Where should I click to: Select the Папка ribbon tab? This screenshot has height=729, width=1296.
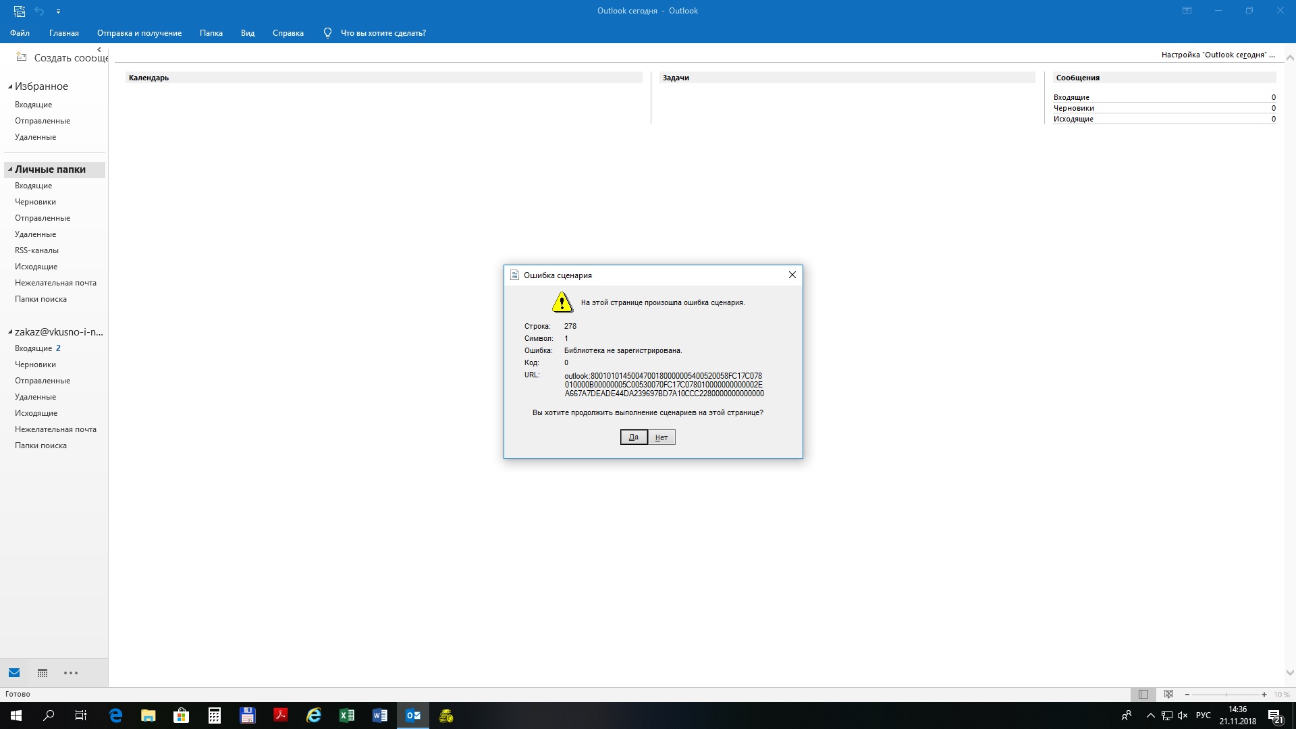tap(211, 33)
